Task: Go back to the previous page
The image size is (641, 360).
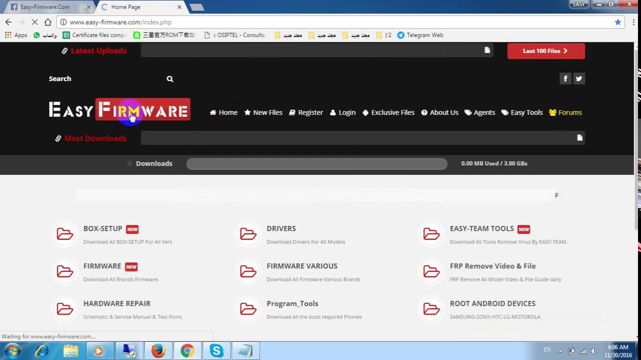Action: 9,22
